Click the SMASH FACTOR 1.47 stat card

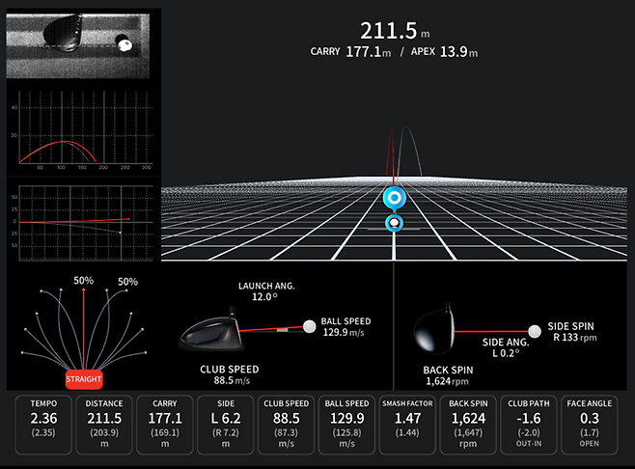click(407, 425)
